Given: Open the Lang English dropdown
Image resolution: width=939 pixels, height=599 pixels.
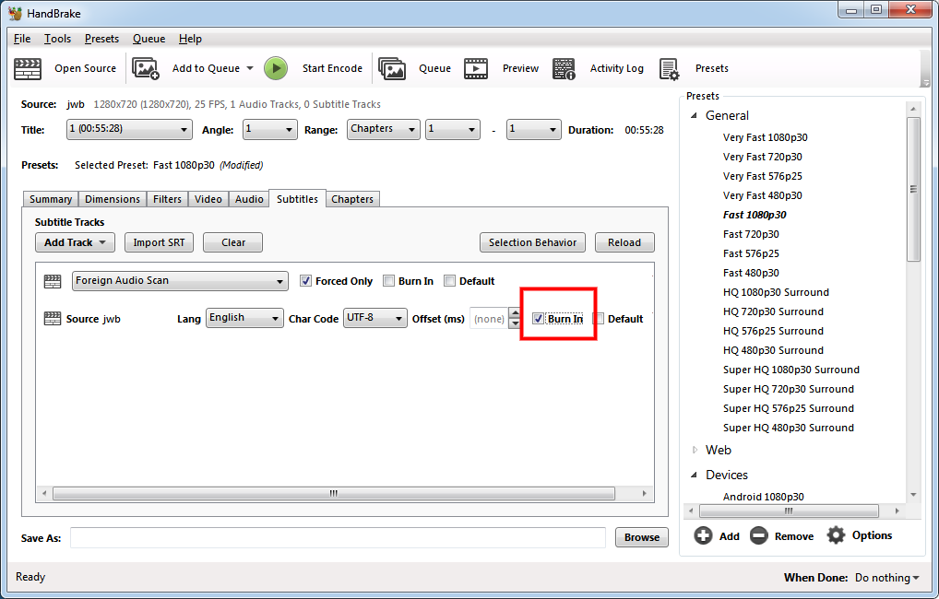Looking at the screenshot, I should [x=244, y=318].
